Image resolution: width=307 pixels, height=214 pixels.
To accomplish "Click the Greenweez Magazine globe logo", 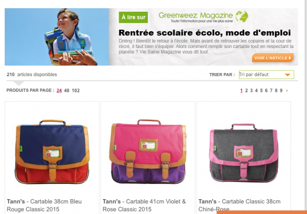I will coord(242,16).
